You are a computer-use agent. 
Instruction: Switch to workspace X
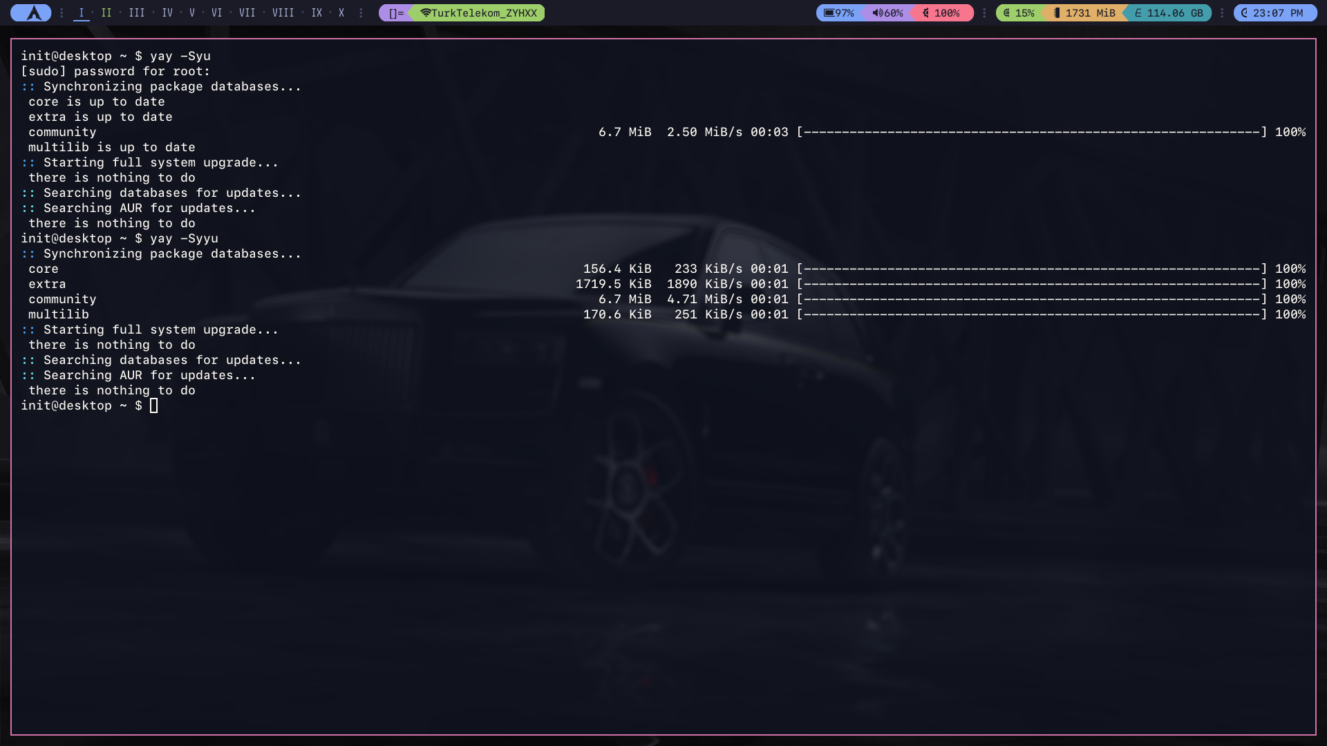coord(341,13)
